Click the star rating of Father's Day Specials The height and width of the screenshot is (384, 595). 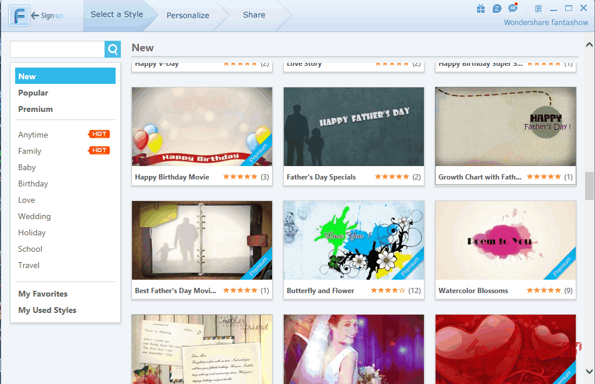(x=392, y=177)
